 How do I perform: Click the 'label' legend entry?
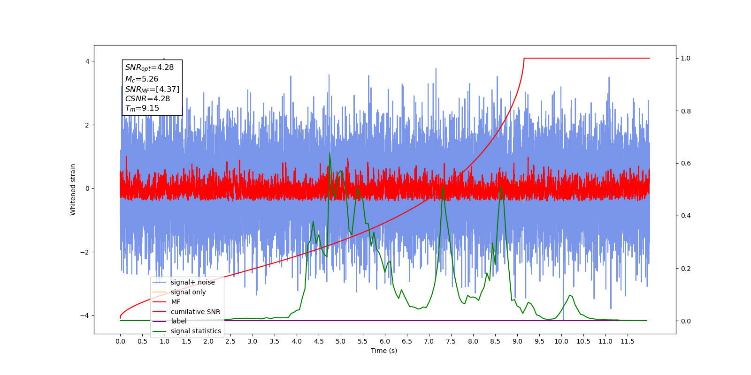click(x=170, y=321)
